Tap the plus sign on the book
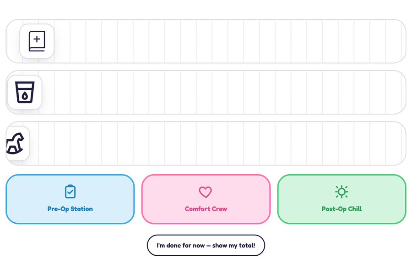Screen dimensions: 412x275 tap(37, 39)
